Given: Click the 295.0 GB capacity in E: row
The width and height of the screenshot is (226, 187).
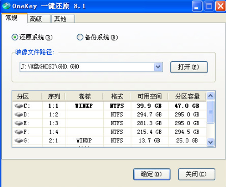Looking at the screenshot, I should [187, 123].
